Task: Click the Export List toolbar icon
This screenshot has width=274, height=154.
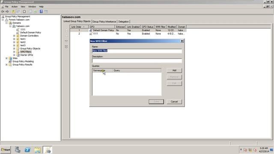Action: click(30, 12)
